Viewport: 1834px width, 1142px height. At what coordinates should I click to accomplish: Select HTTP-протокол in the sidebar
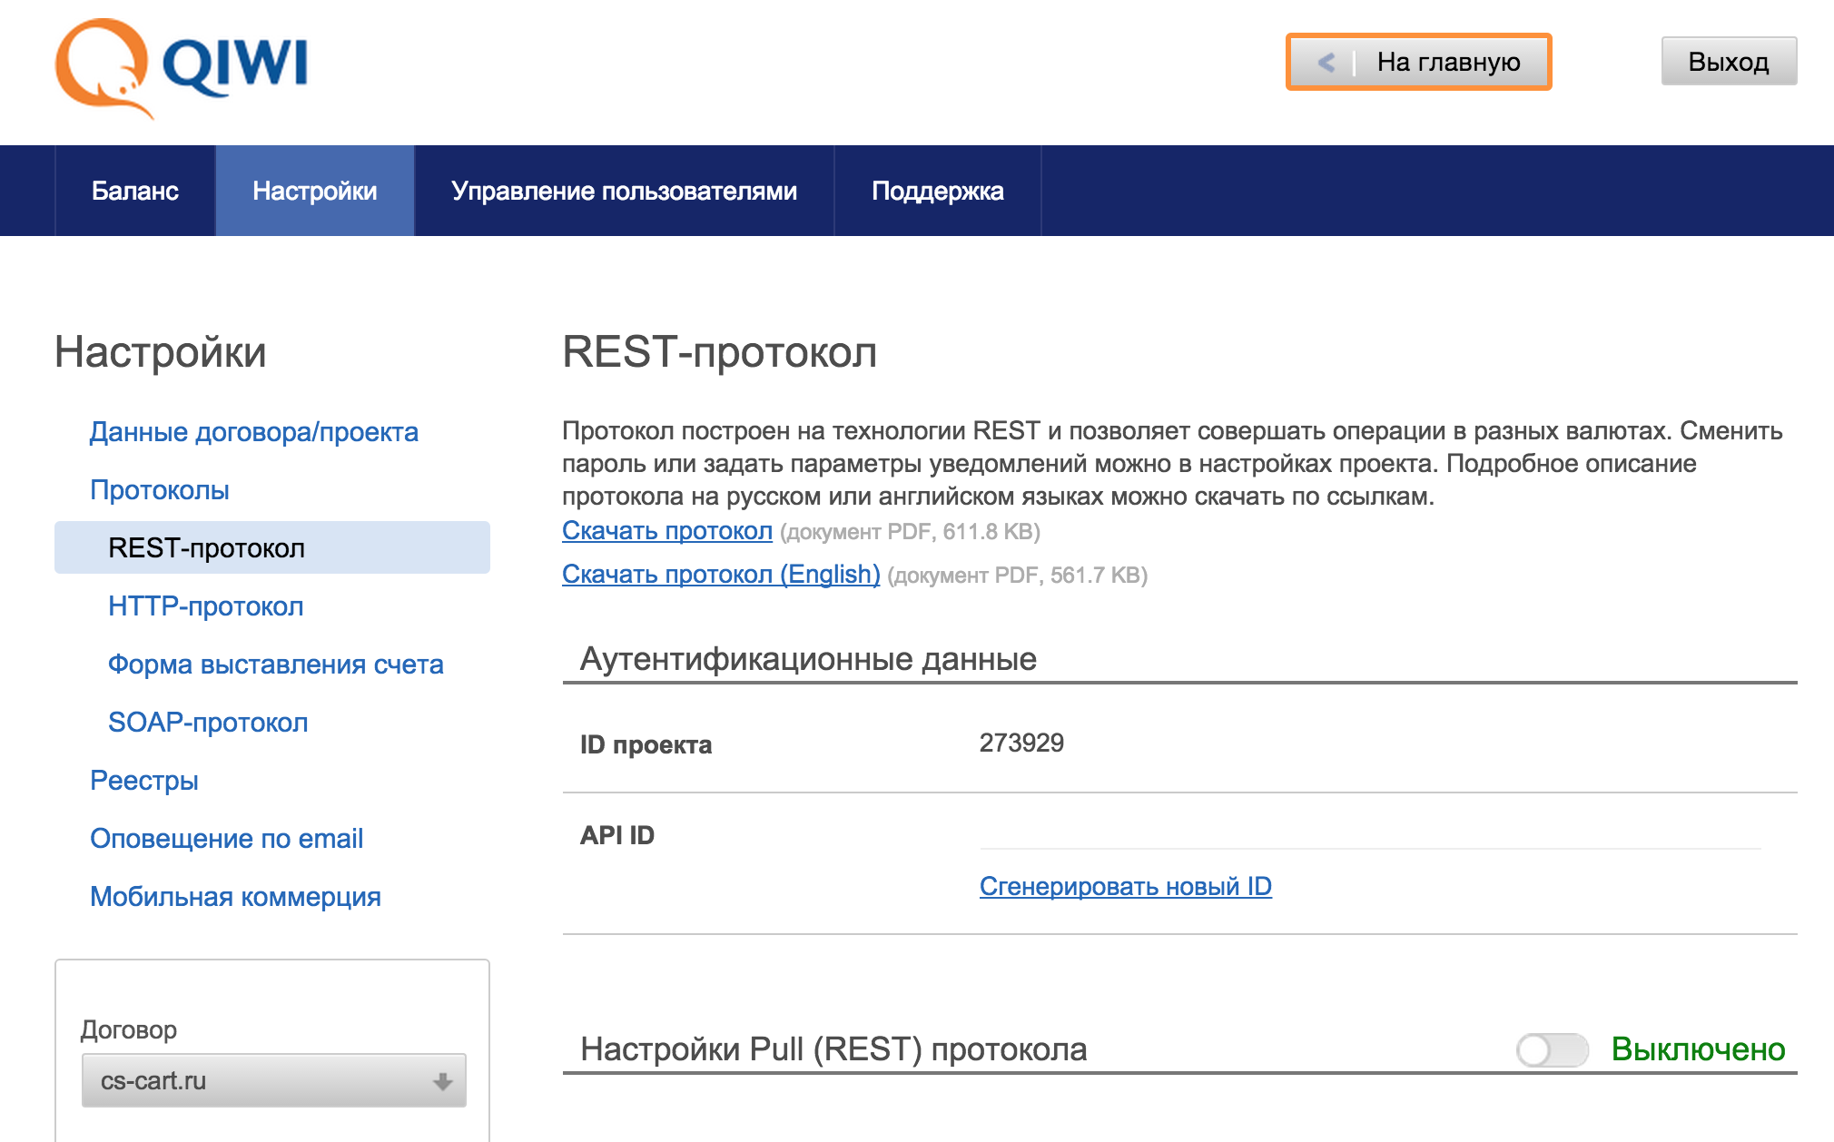tap(205, 606)
